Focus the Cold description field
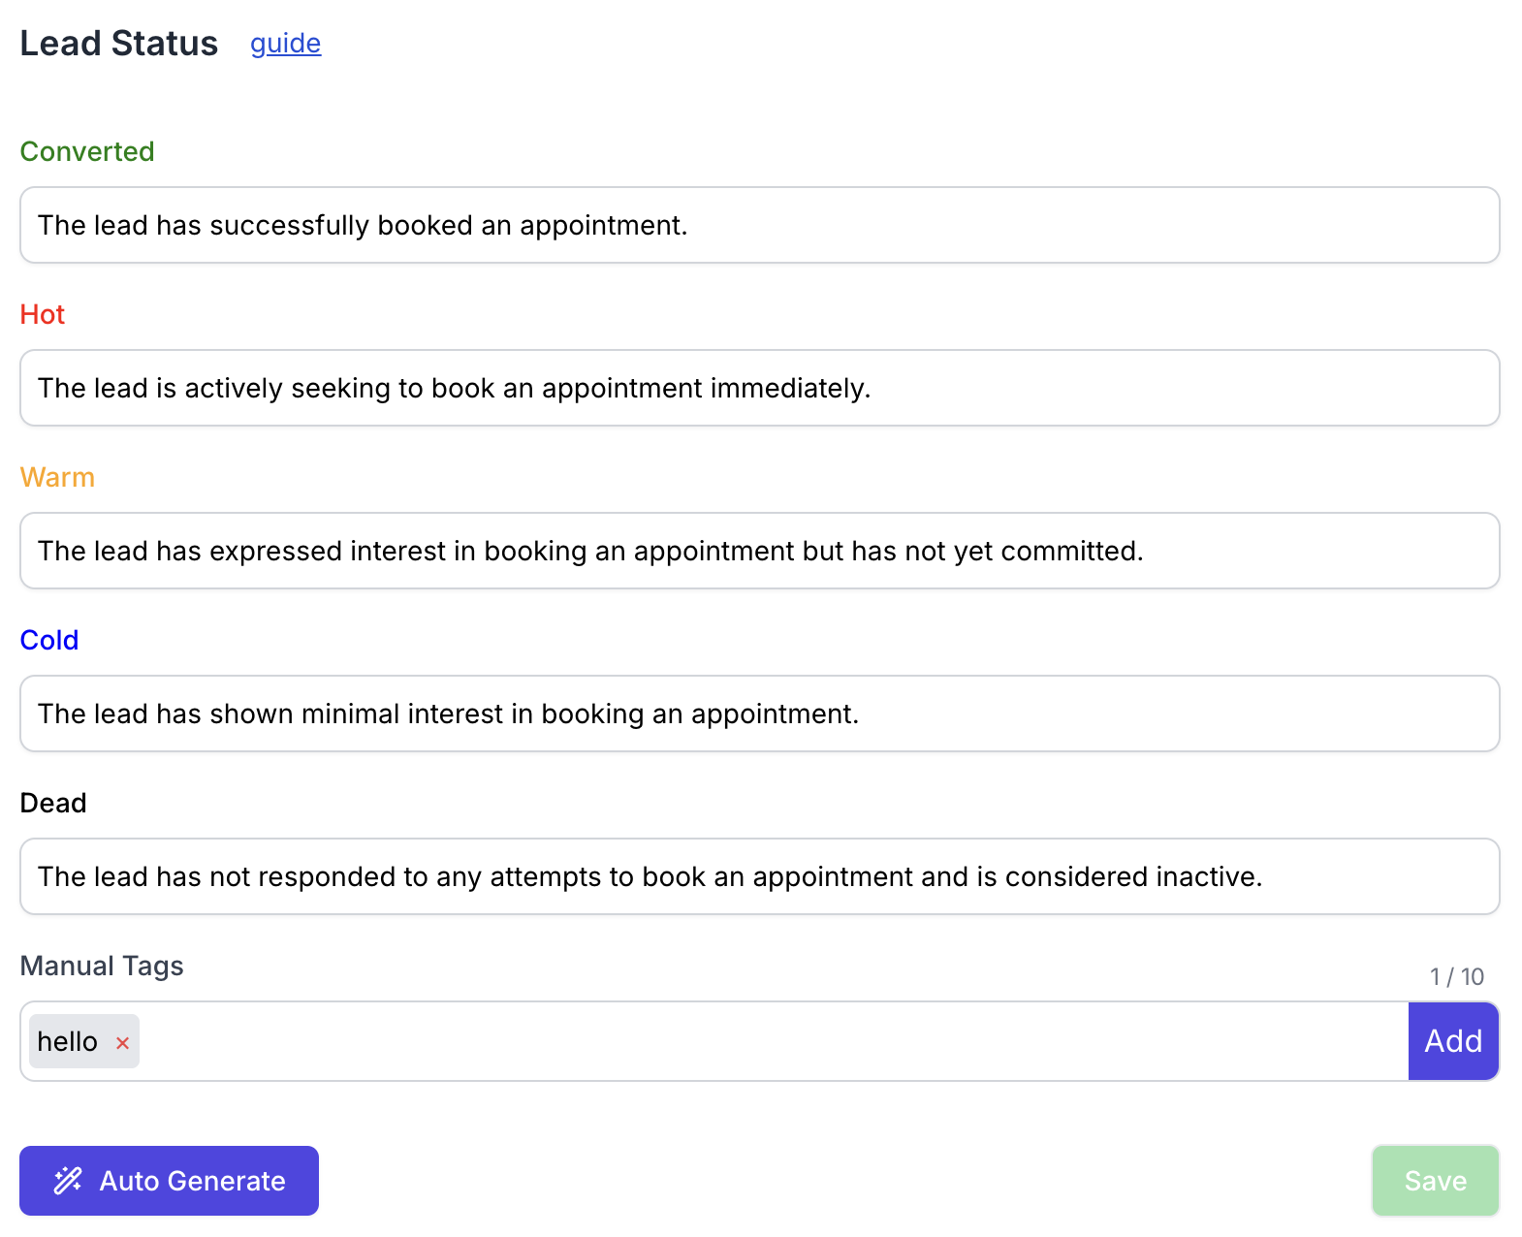 760,714
